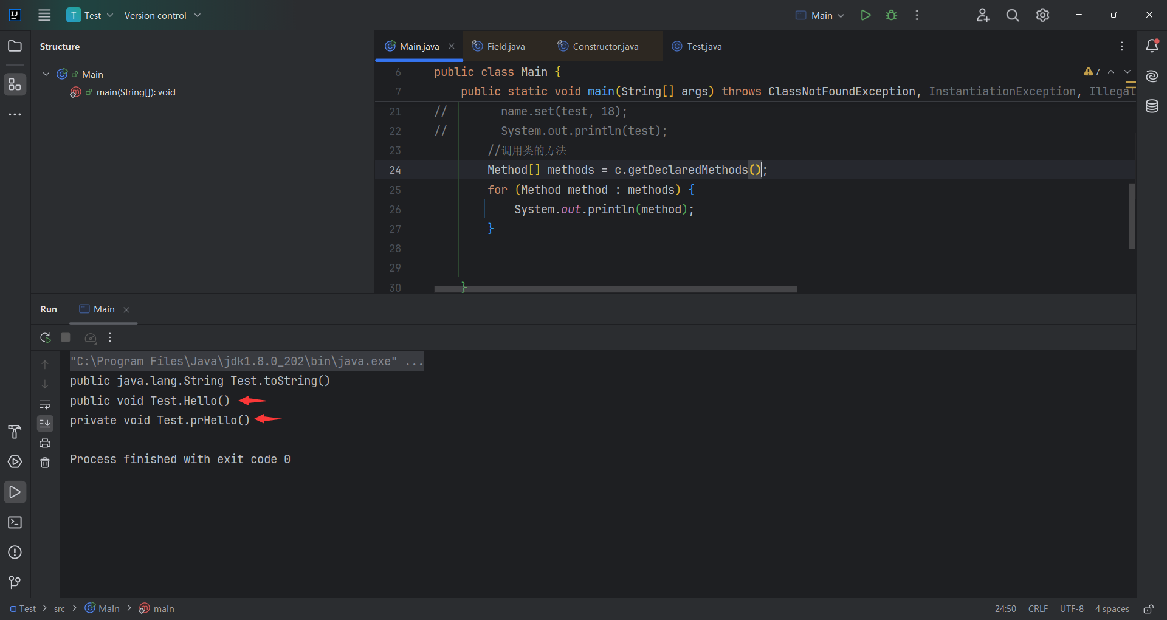Jump to next console stack trace arrow
Screen dimensions: 1167x620
pyautogui.click(x=45, y=384)
